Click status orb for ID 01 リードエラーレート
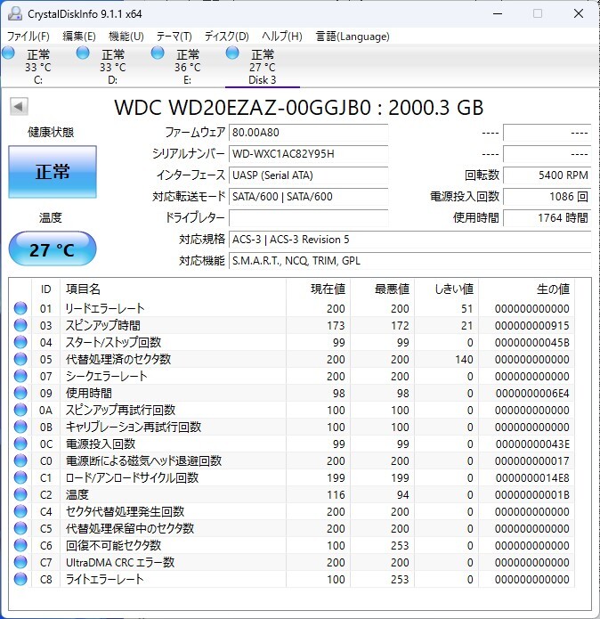 [x=20, y=308]
